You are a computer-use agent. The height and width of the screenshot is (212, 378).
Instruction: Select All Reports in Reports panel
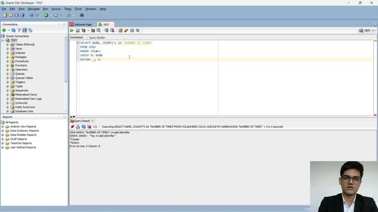[12, 122]
